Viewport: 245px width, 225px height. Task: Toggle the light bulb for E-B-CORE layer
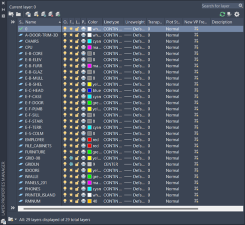65,53
